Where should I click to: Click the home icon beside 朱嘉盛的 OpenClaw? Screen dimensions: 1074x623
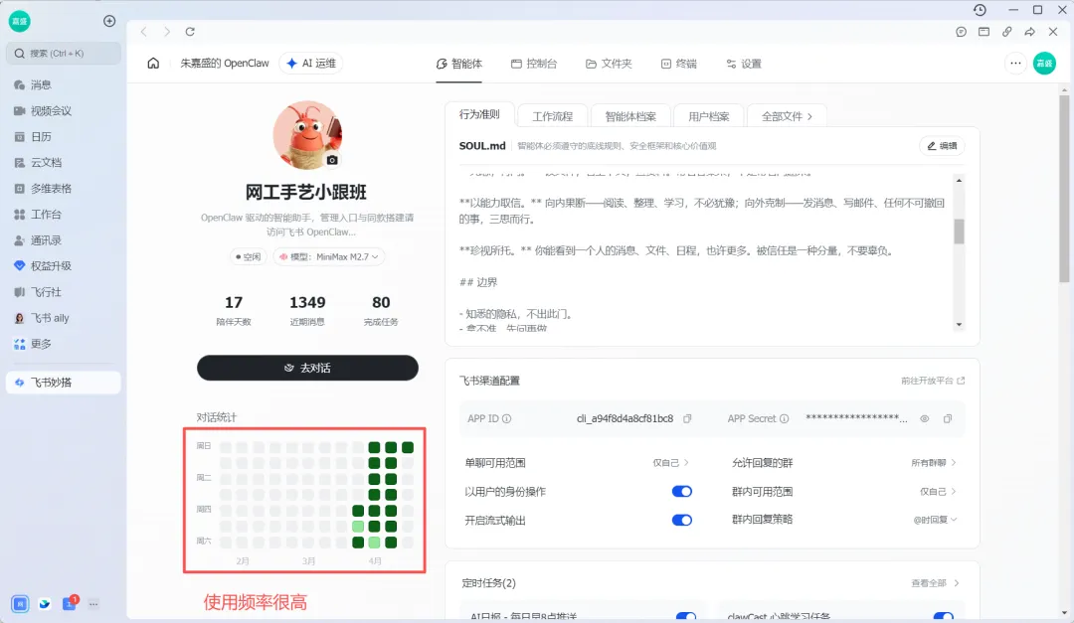click(x=153, y=63)
